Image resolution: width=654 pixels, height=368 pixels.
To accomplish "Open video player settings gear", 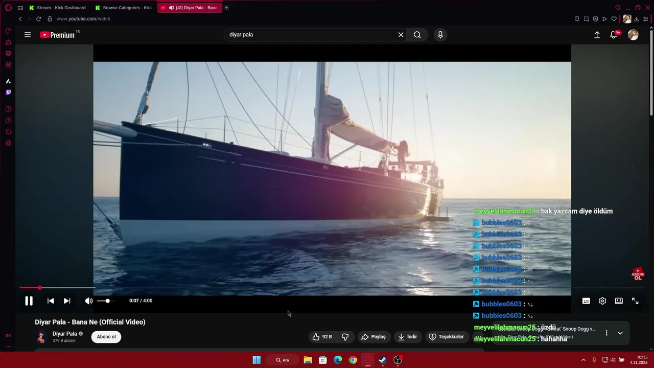I will (602, 301).
